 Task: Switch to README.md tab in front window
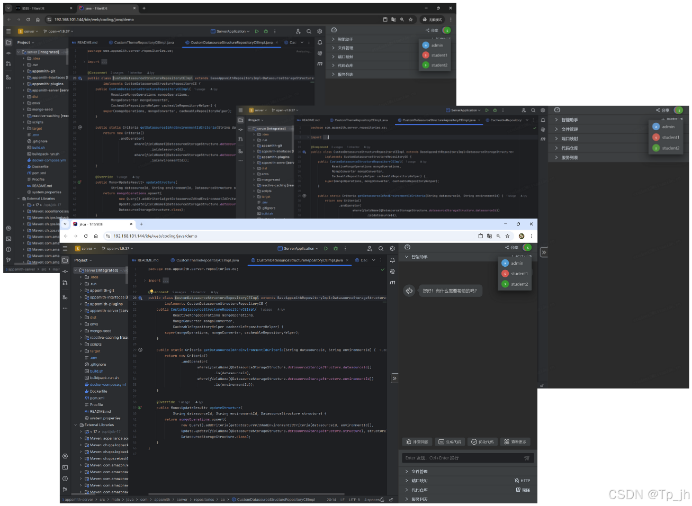(x=145, y=260)
